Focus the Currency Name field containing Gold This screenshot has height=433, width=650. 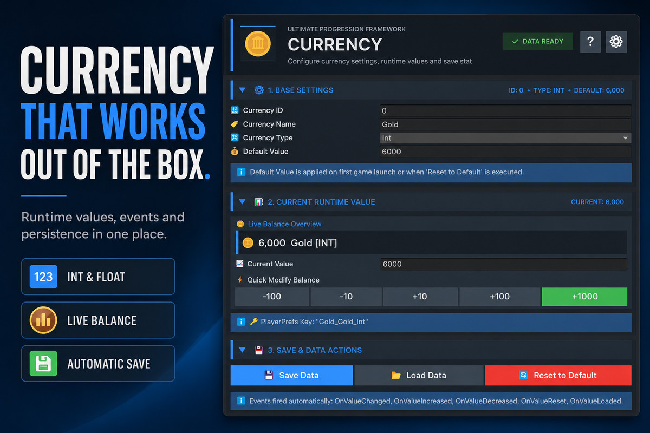click(x=505, y=124)
